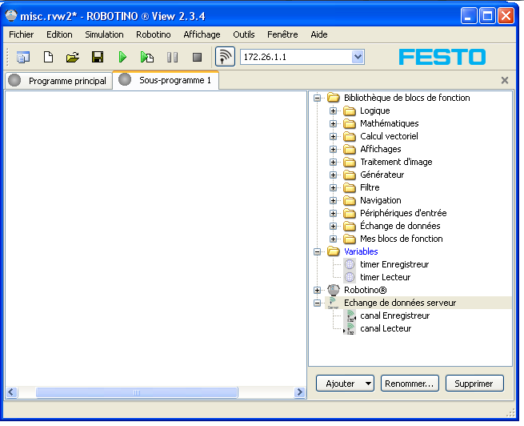Screen dimensions: 524x426
Task: Open the Fichier menu
Action: (22, 34)
